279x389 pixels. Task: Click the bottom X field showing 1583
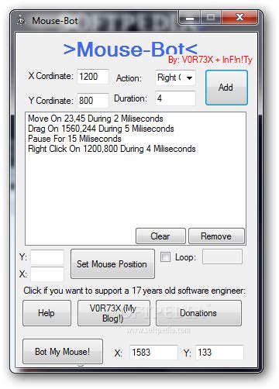[153, 353]
